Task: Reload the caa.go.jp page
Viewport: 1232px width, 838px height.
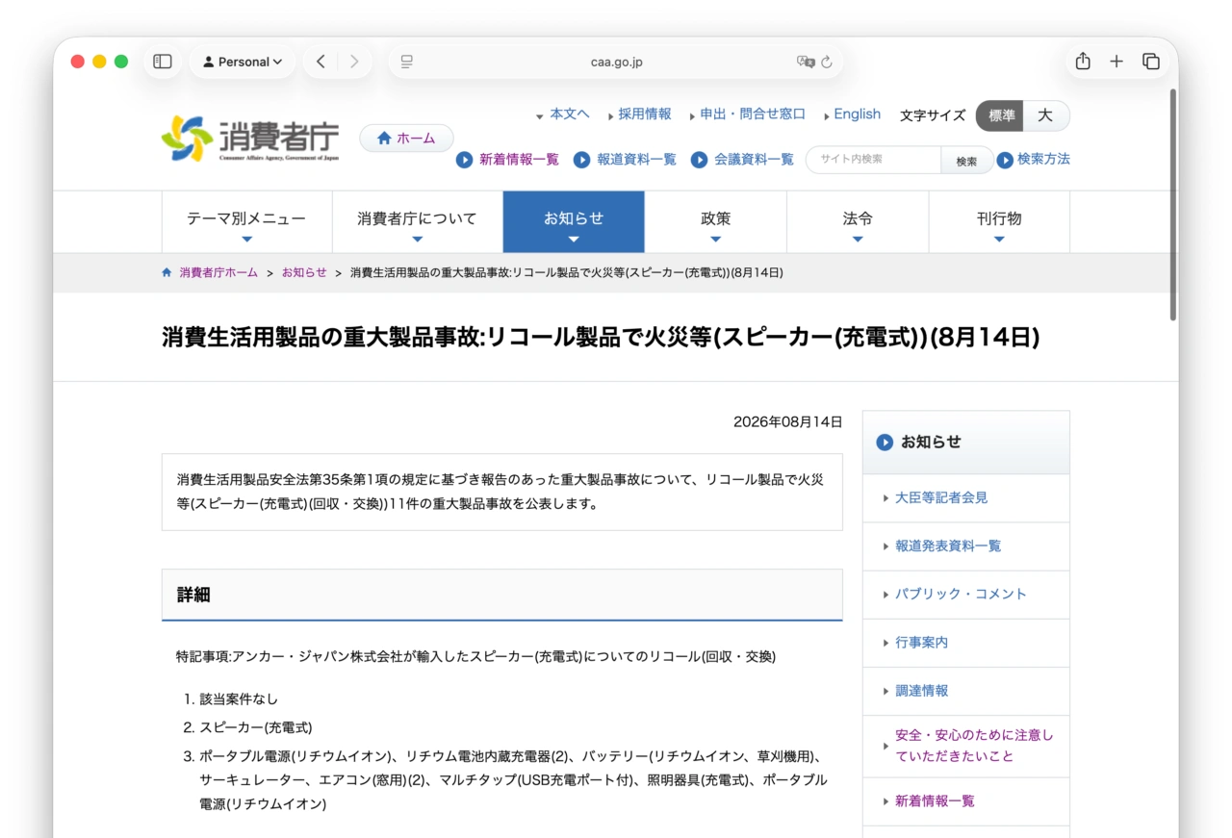Action: (x=827, y=62)
